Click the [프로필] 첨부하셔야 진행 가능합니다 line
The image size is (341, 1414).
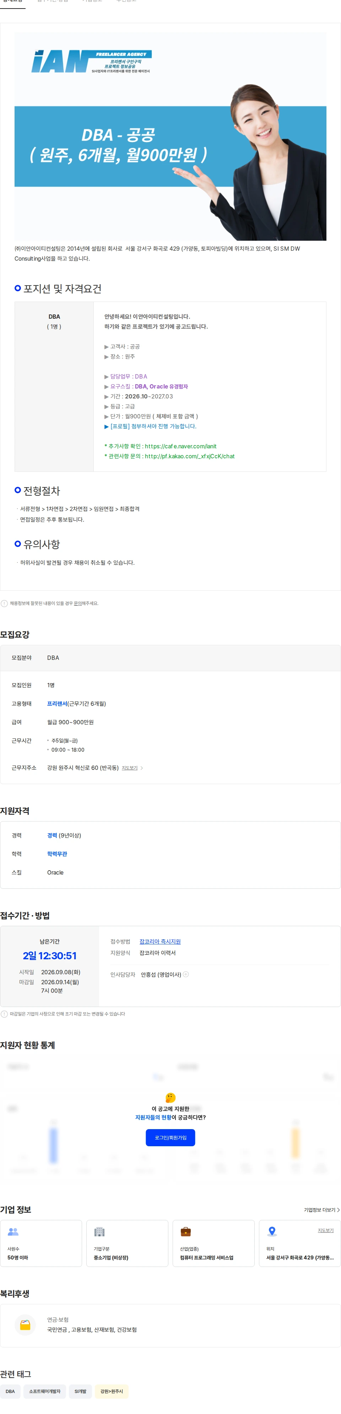pyautogui.click(x=151, y=426)
